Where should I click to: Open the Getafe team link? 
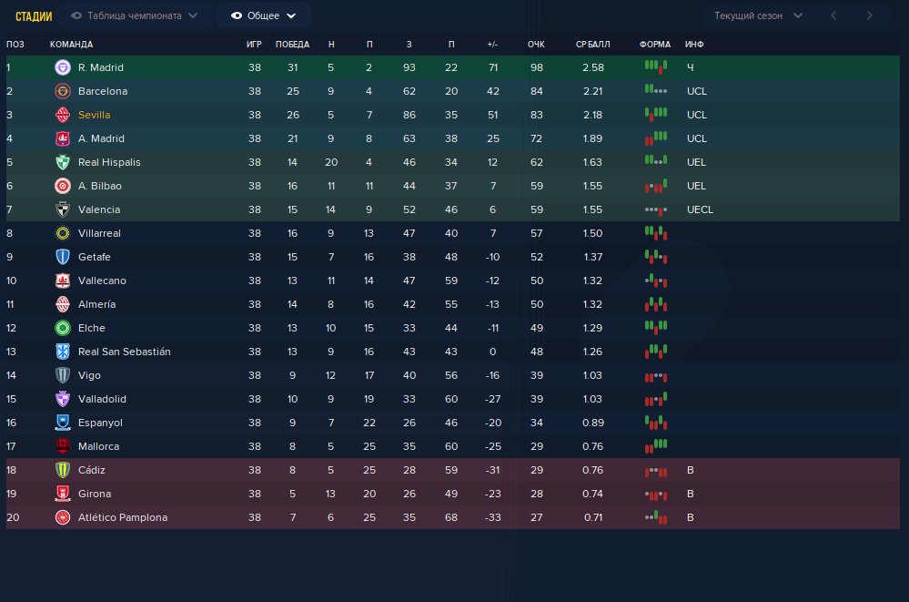coord(96,257)
